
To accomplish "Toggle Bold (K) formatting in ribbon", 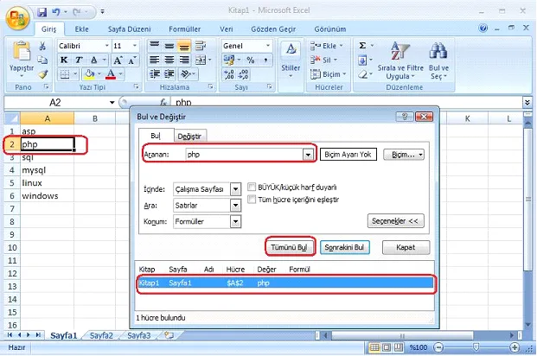I will [65, 60].
